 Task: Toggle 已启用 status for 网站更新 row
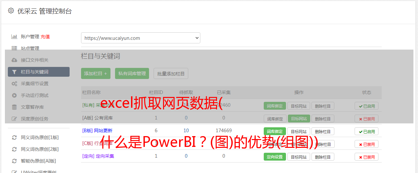[366, 132]
